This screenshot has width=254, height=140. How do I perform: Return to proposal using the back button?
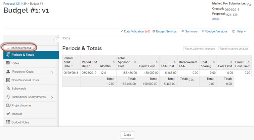[19, 48]
